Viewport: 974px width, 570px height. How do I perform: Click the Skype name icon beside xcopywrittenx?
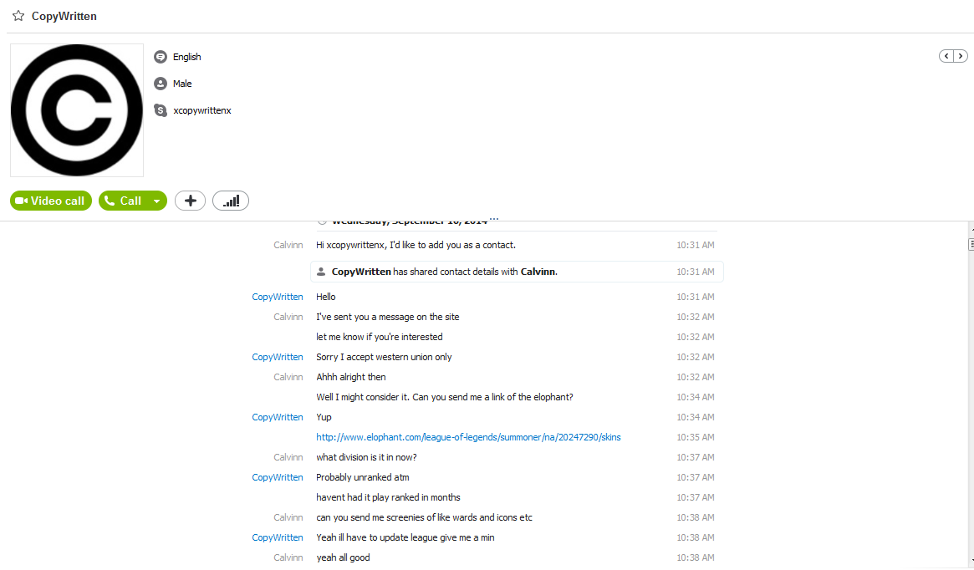click(x=161, y=109)
